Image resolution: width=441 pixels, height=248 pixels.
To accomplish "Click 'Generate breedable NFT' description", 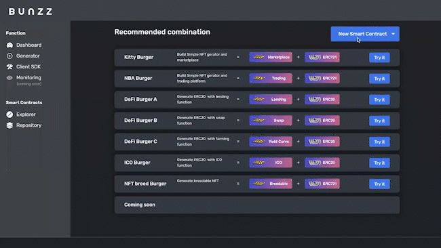I will [197, 181].
